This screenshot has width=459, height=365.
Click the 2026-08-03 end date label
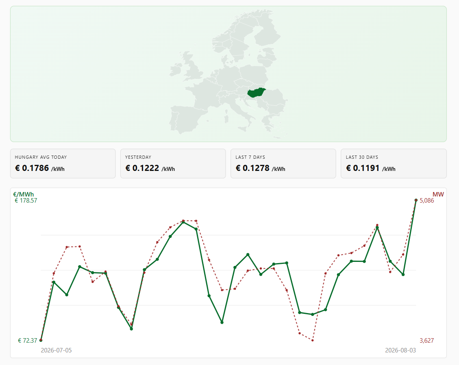tap(400, 350)
